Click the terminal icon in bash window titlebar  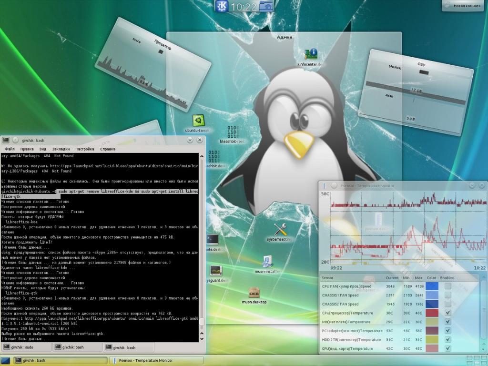point(6,140)
